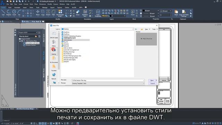Viewport: 222px width, 125px height.
Task: Open Desktop location in dialog sidebar
Action: tap(54, 51)
